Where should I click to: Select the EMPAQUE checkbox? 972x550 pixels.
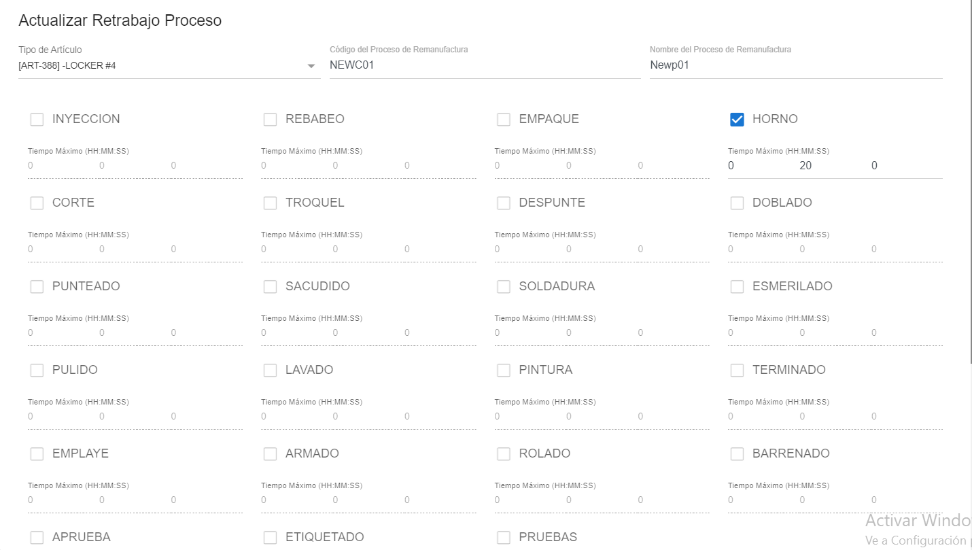[x=504, y=120]
